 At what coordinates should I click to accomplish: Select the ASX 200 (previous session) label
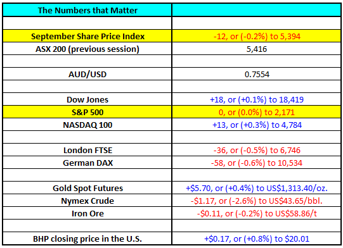[x=87, y=49]
